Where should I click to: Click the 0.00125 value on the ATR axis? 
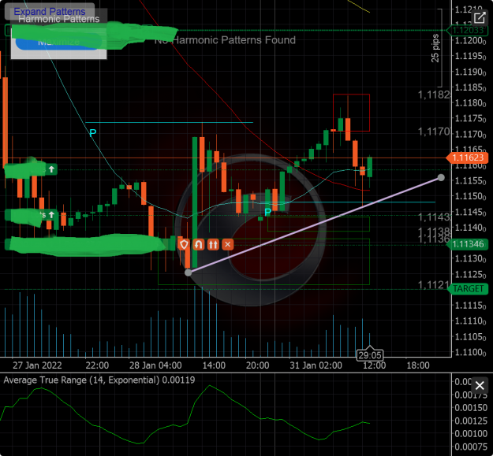click(x=470, y=421)
